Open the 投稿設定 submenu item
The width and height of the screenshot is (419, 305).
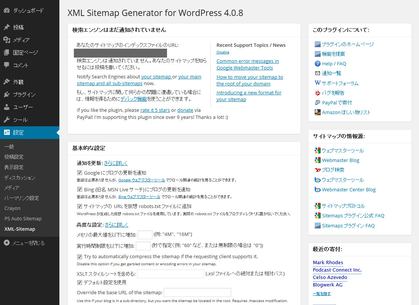coord(14,157)
